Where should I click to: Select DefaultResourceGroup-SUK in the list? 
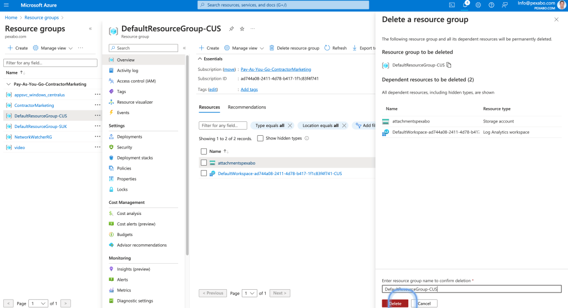(x=40, y=126)
